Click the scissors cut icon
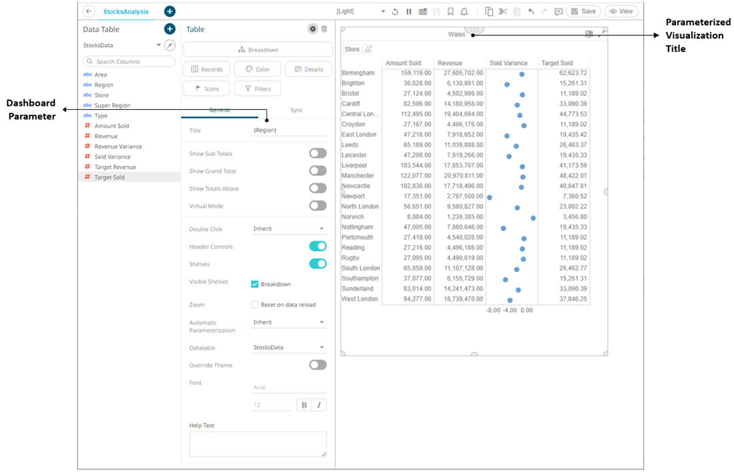 [x=503, y=11]
